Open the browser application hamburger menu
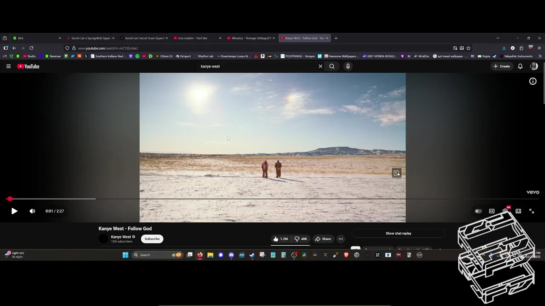The image size is (545, 306). [539, 48]
